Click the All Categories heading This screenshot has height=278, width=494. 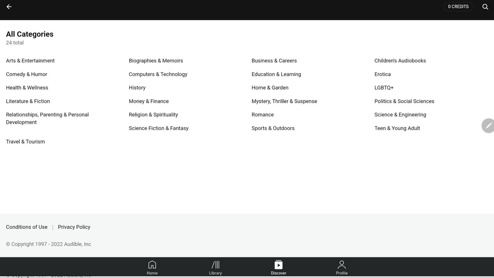pos(30,34)
